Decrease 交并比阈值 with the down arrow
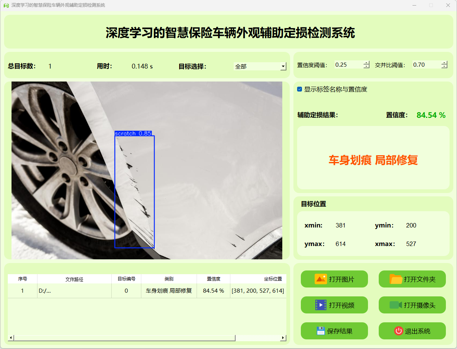Image resolution: width=457 pixels, height=349 pixels. click(444, 67)
